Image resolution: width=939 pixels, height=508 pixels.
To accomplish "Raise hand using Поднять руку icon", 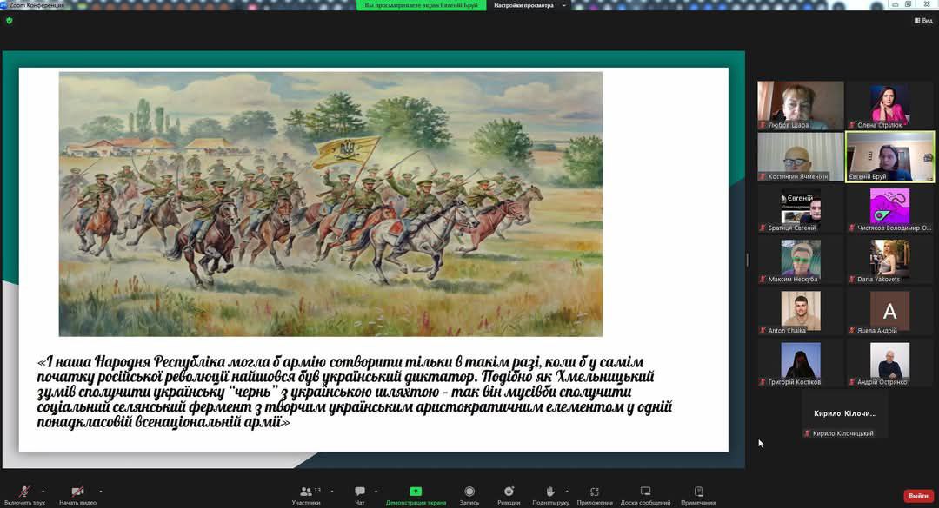I will tap(550, 492).
